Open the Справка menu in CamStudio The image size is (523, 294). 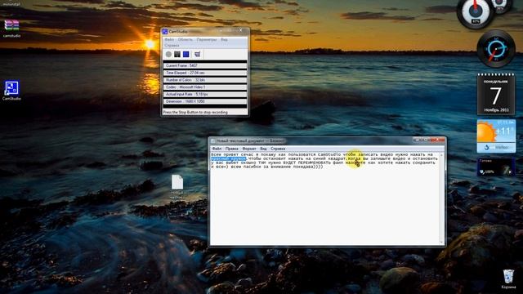[172, 45]
